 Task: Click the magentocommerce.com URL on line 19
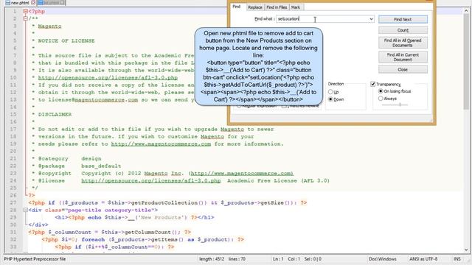tap(161, 144)
